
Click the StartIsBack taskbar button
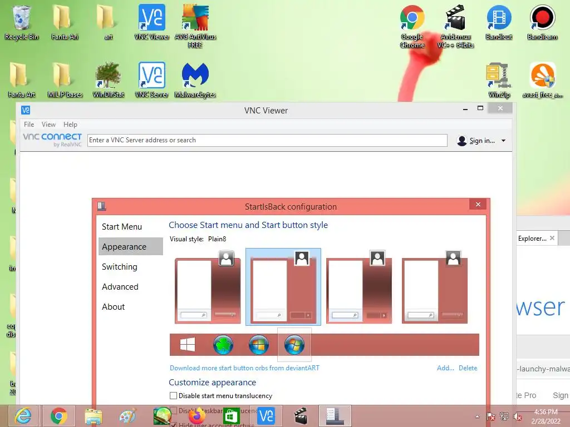(335, 416)
